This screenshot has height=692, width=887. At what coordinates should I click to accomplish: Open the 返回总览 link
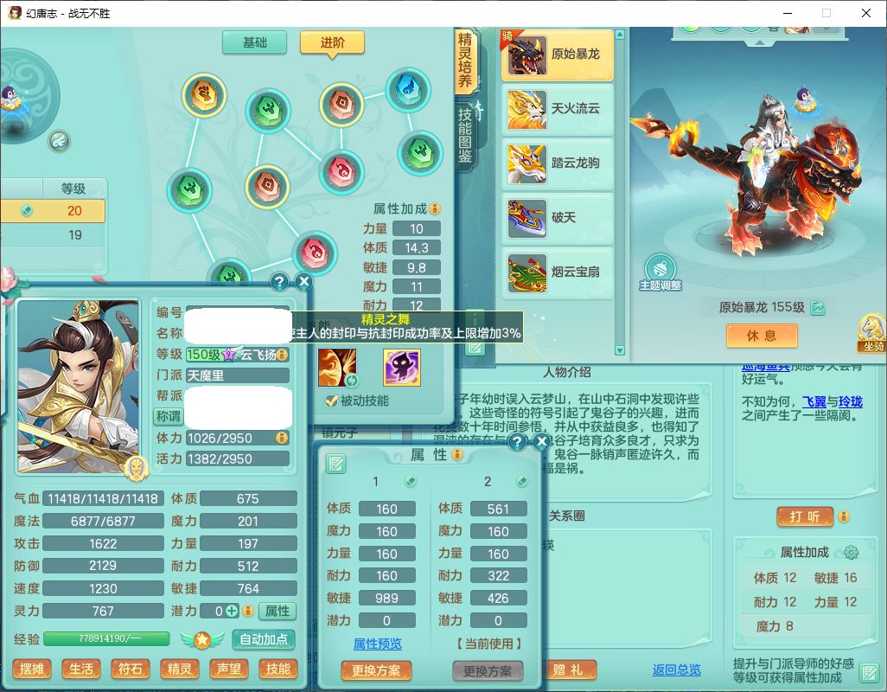click(677, 670)
